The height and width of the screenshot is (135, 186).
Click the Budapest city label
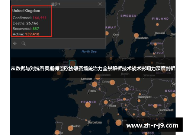coord(145,97)
